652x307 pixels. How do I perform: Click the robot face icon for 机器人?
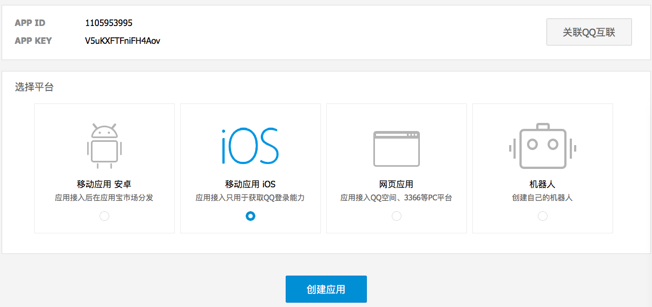click(x=543, y=146)
